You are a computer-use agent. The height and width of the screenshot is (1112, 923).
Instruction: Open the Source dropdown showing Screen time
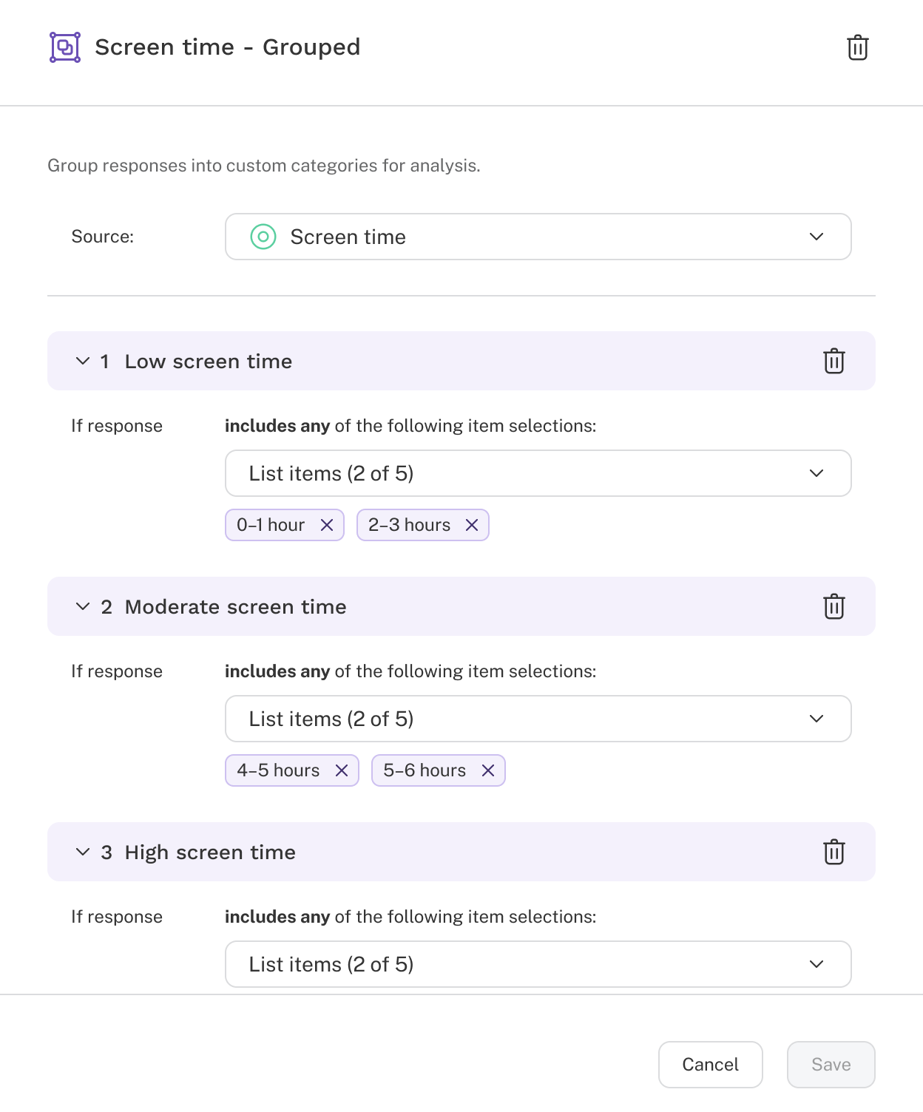538,237
